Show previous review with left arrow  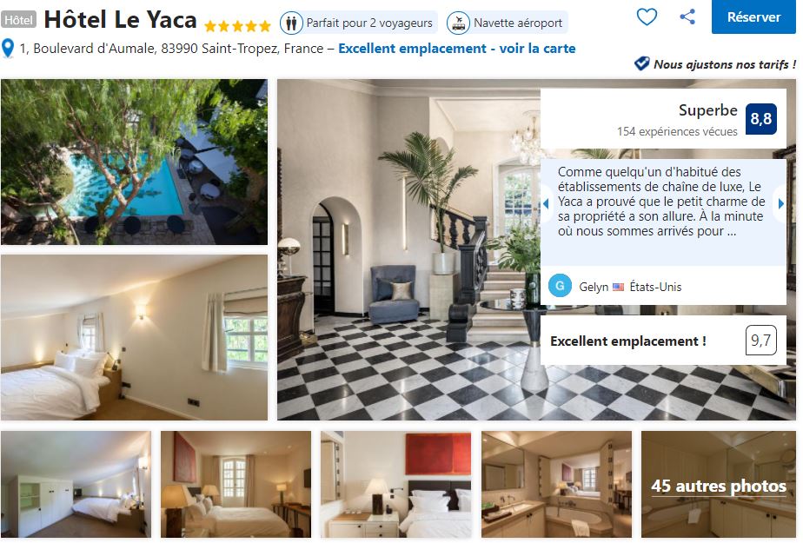click(546, 203)
